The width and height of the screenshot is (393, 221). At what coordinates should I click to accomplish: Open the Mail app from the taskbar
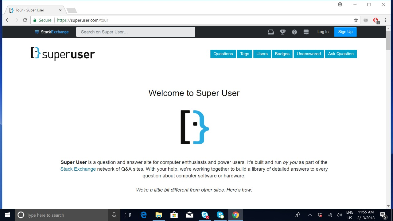click(189, 215)
